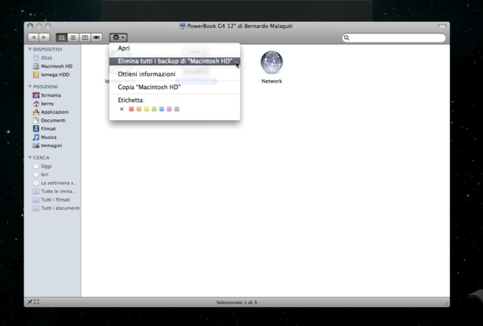Choose Copia "Macintosh HD"
Screen dimensions: 483x326
pos(174,87)
